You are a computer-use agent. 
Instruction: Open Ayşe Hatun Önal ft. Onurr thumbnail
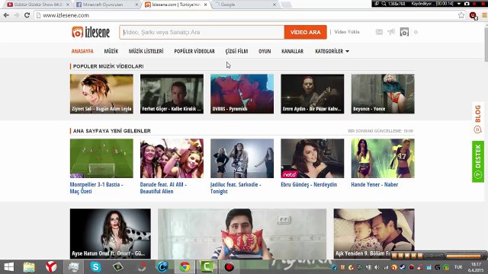click(x=110, y=234)
